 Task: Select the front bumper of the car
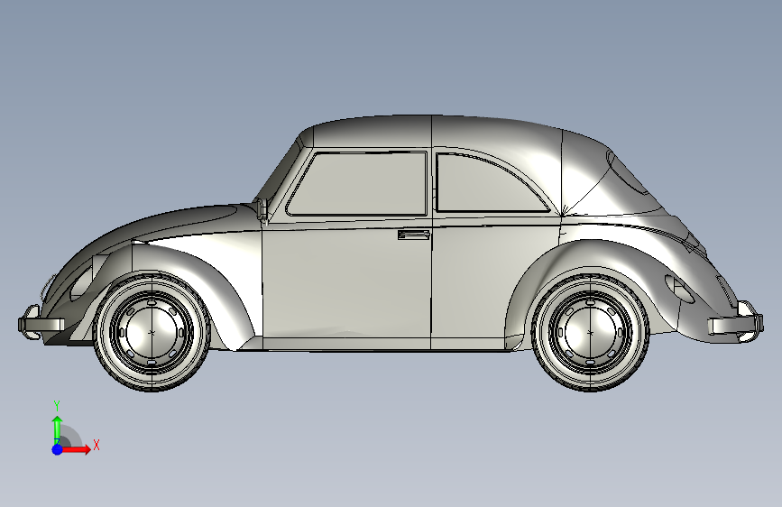[x=41, y=323]
